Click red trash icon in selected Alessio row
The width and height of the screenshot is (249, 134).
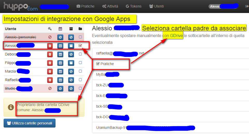pos(50,46)
